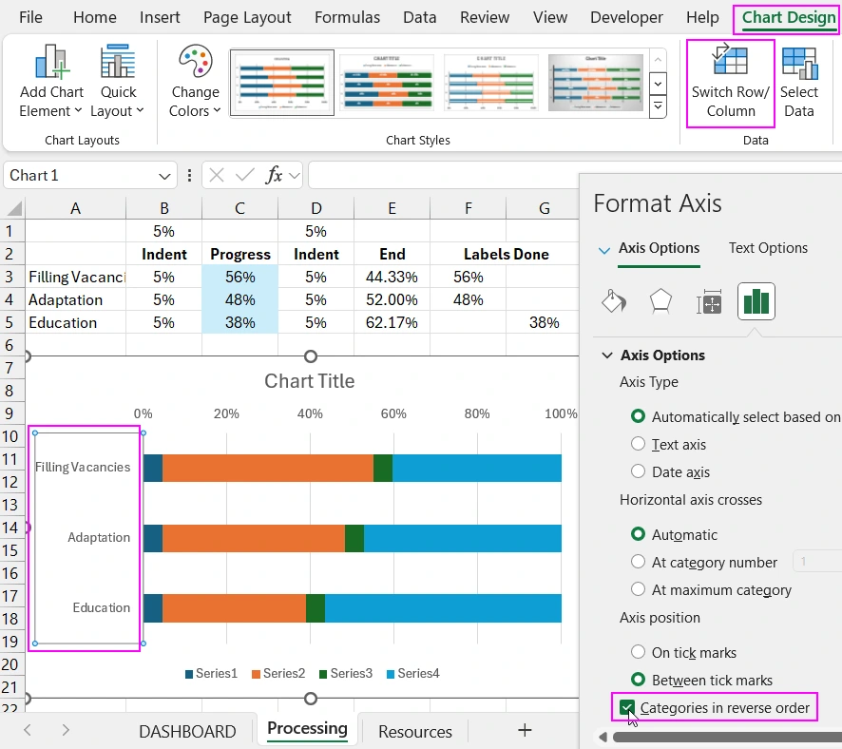Open the Text Options panel
Viewport: 842px width, 749px height.
click(x=768, y=247)
